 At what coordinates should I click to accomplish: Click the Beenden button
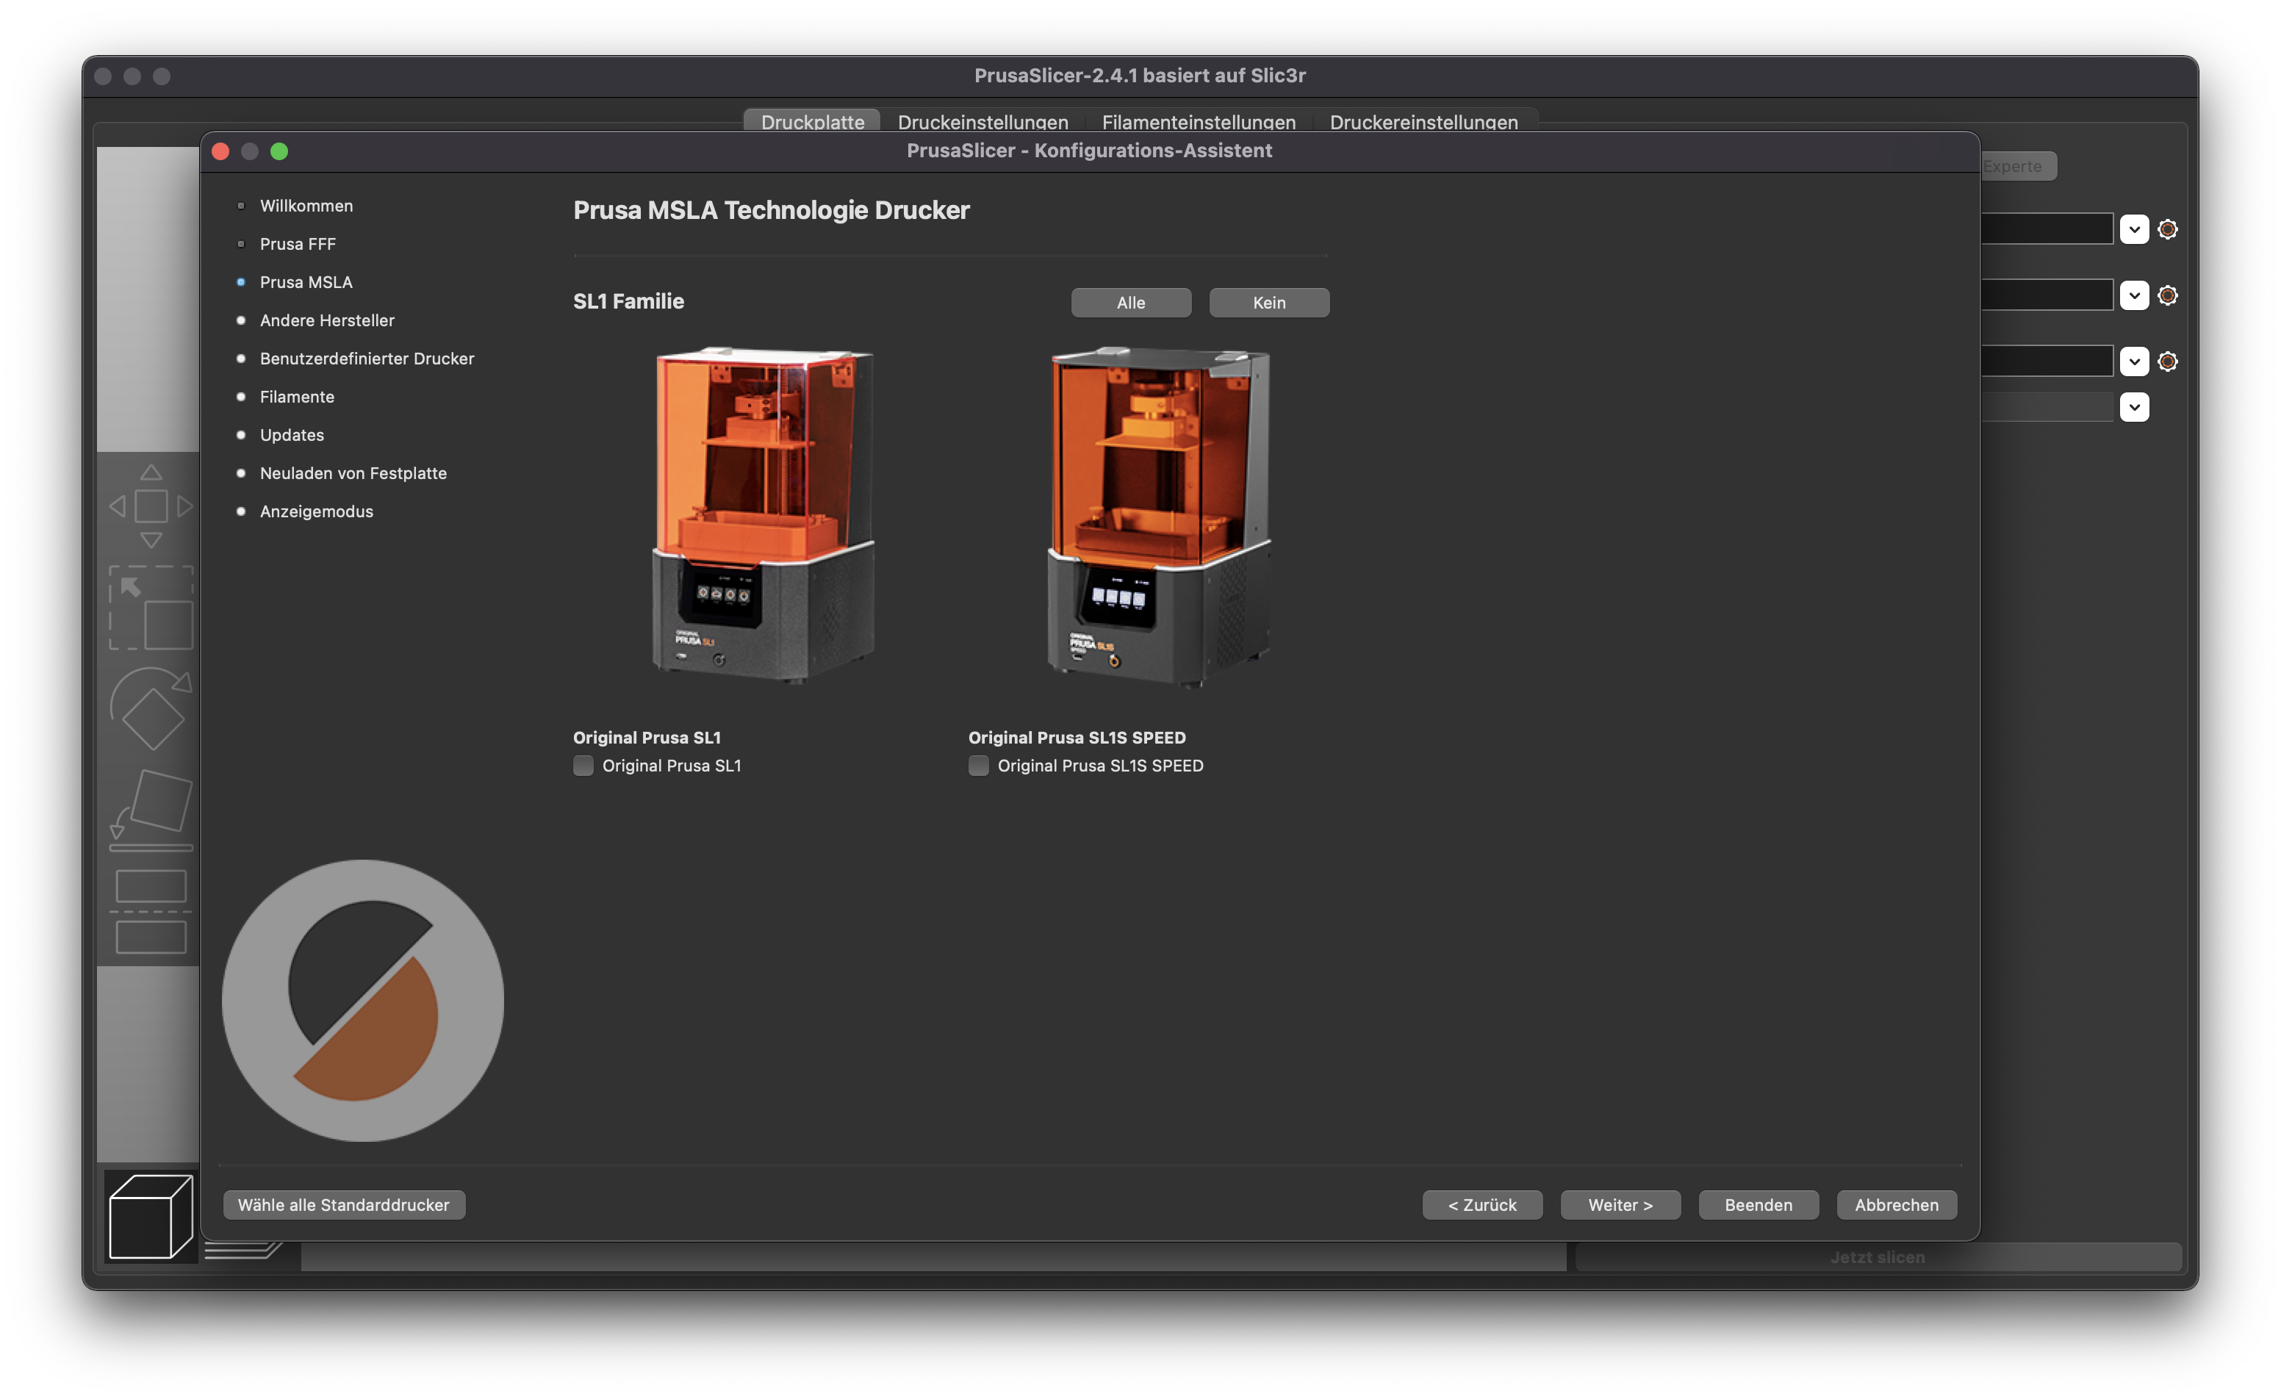pos(1758,1204)
